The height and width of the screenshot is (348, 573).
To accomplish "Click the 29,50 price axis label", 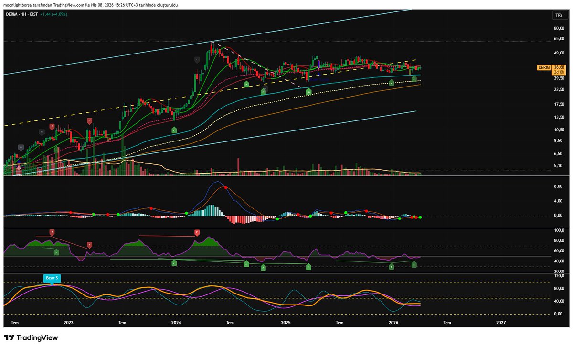I will pyautogui.click(x=559, y=78).
